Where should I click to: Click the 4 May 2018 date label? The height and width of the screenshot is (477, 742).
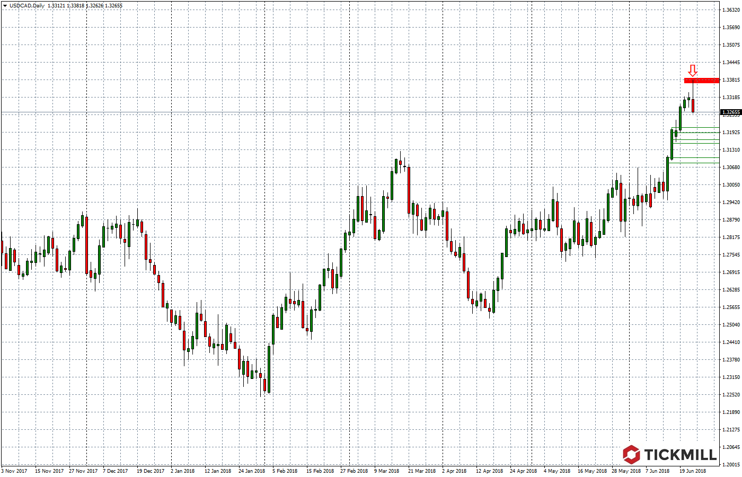click(557, 471)
